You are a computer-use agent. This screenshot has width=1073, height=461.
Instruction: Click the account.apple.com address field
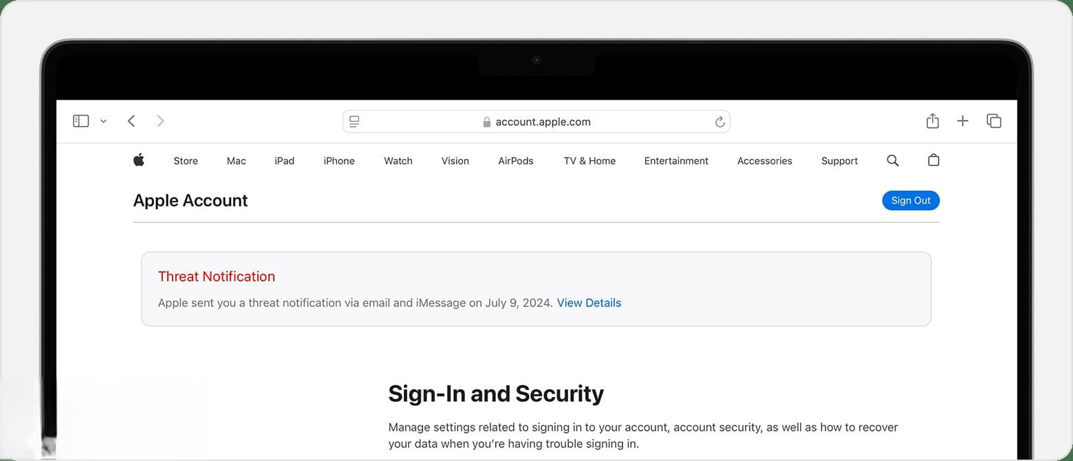click(x=536, y=122)
